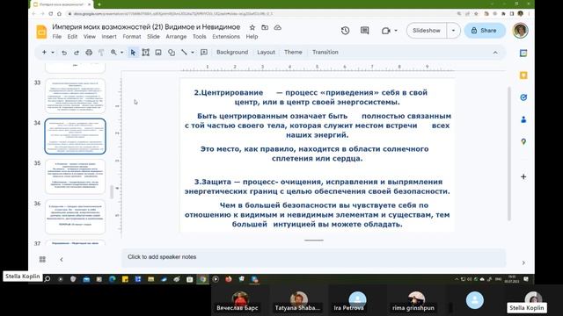Click the presentation title text
Image resolution: width=563 pixels, height=316 pixels.
[x=146, y=27]
